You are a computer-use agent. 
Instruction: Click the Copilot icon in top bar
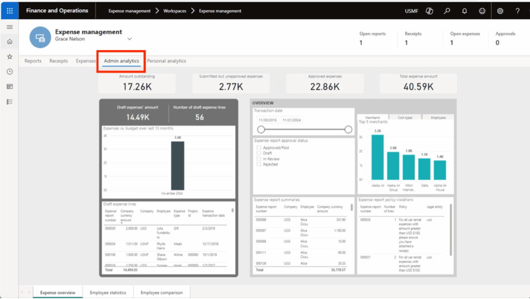[429, 11]
